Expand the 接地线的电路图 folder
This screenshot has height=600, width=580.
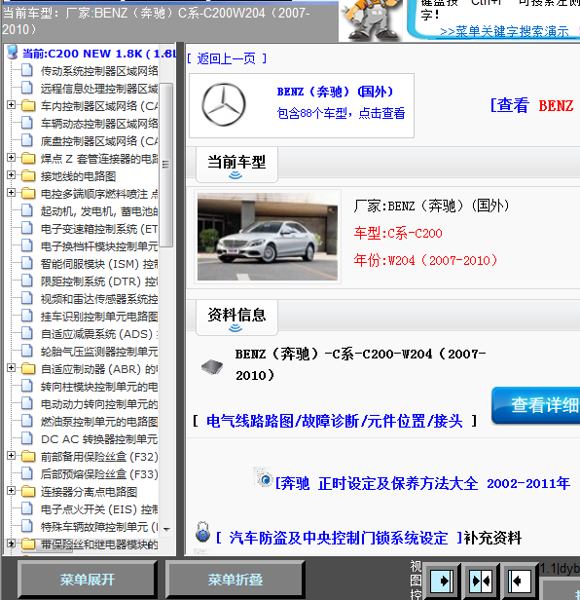click(x=11, y=175)
